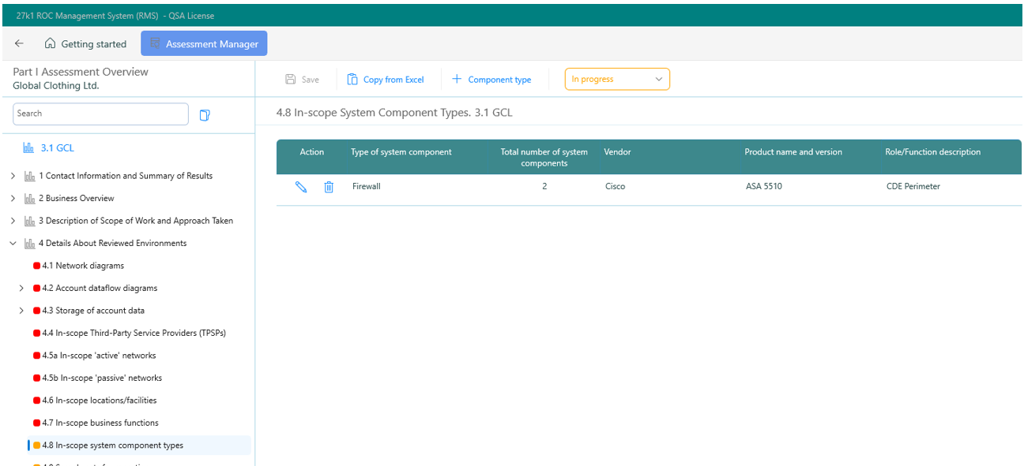
Task: Switch to the Assessment Manager tab
Action: point(204,44)
